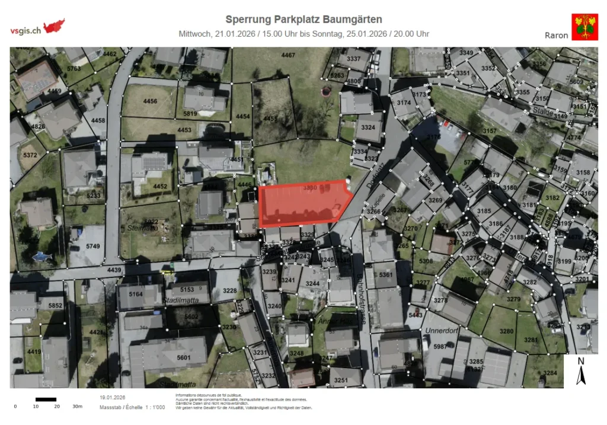
Task: Click the 'Raron' municipality name
Action: [556, 35]
